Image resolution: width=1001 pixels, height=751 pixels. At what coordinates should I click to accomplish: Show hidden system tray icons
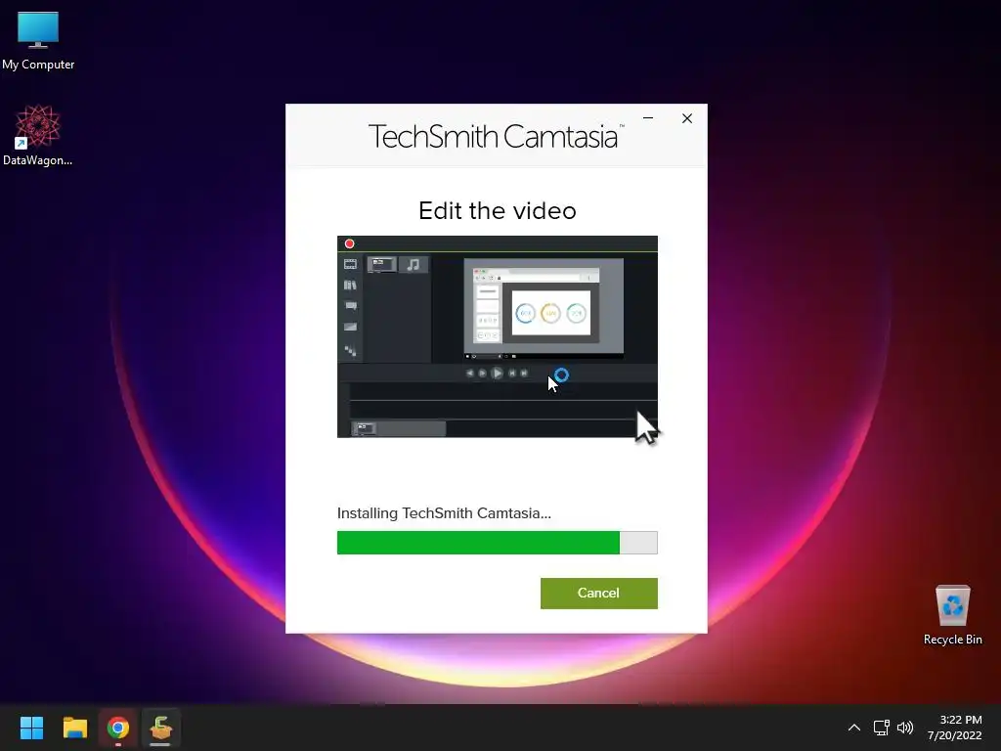tap(854, 728)
